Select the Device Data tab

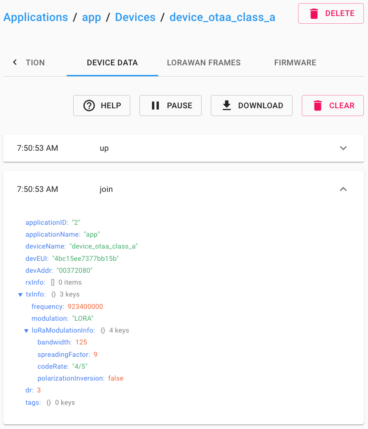pyautogui.click(x=112, y=63)
